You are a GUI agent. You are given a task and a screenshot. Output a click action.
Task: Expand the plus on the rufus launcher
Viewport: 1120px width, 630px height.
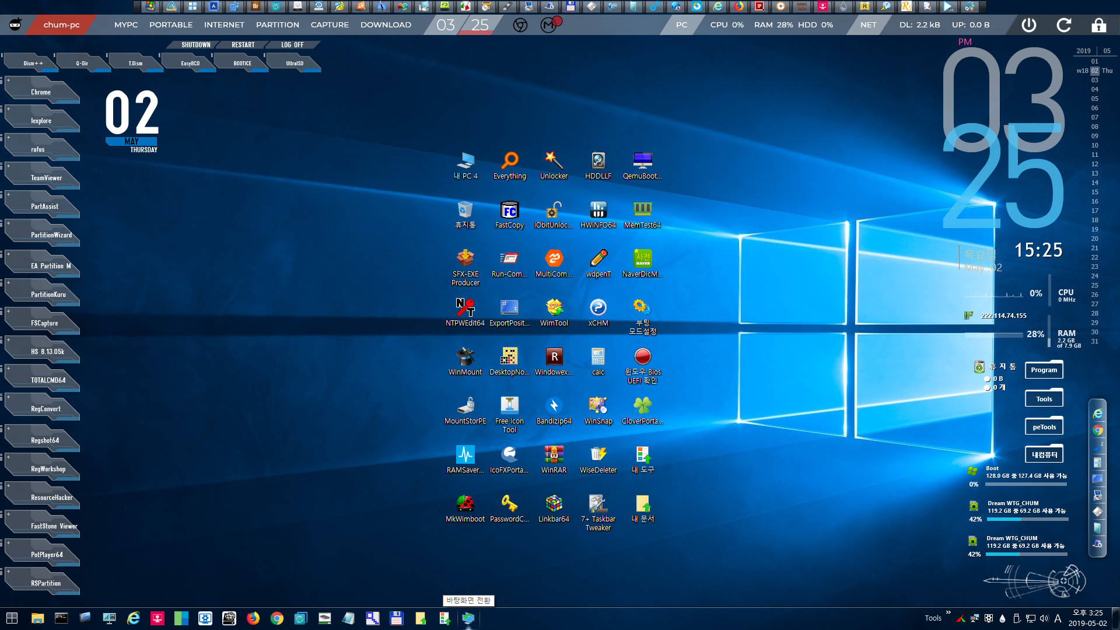pyautogui.click(x=8, y=138)
